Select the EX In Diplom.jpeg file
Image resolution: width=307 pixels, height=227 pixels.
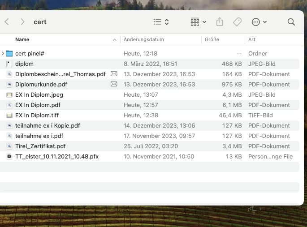point(39,94)
